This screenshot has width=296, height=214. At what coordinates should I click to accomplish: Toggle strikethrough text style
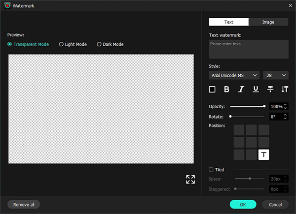(270, 89)
